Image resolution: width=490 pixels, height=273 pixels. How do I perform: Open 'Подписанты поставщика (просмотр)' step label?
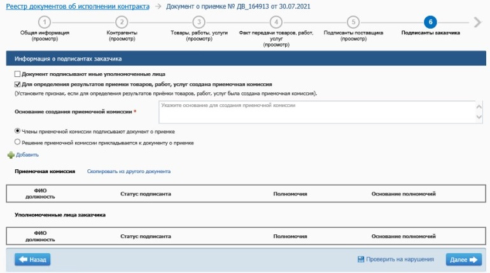click(x=353, y=36)
